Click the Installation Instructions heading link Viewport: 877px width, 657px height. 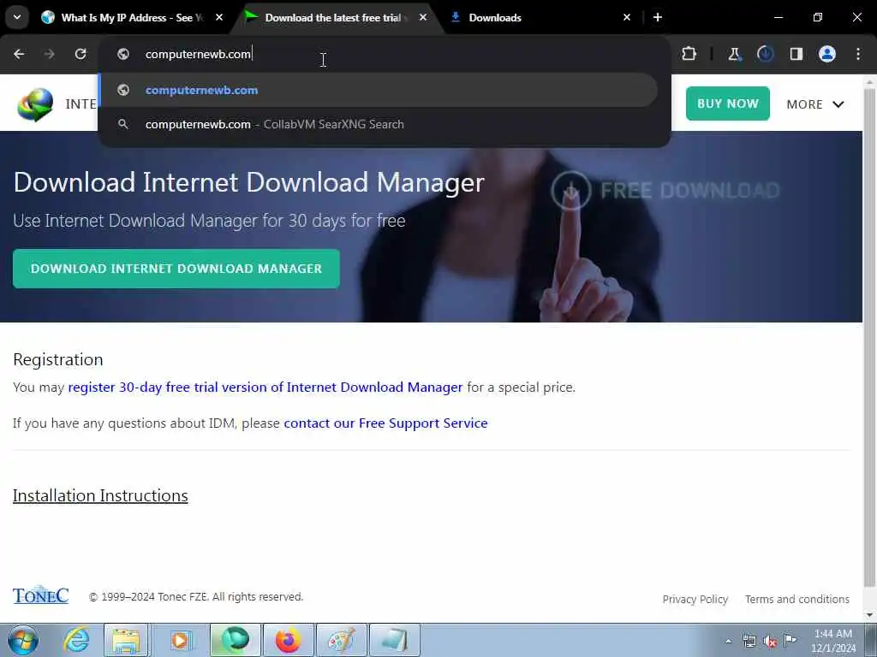[100, 495]
